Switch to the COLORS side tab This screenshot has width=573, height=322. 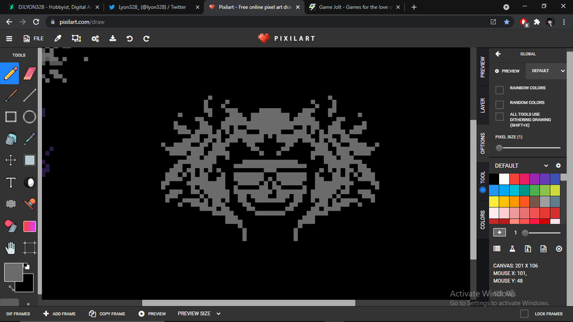tap(483, 220)
